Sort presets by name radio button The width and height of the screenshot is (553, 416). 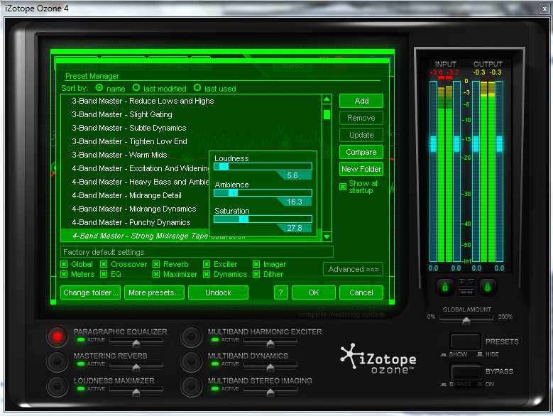(x=99, y=87)
